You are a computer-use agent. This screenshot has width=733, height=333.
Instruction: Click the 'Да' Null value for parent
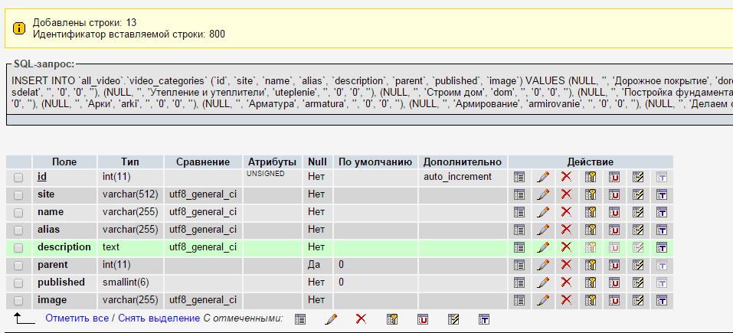pyautogui.click(x=314, y=265)
